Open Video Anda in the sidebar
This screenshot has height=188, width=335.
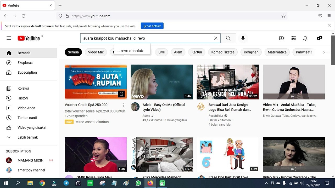(28, 108)
